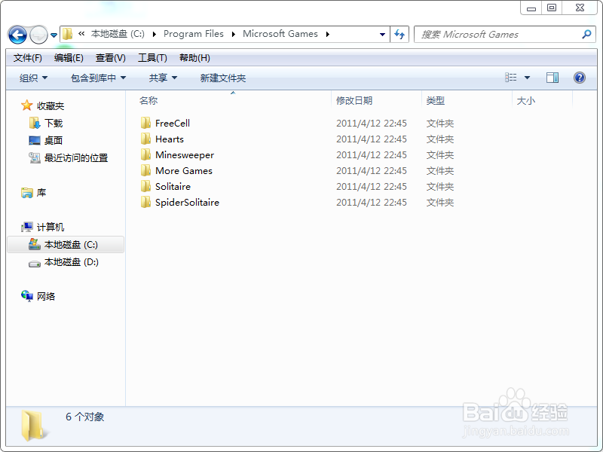Click 新建文件夹 button
Screen dimensions: 603x452
coord(222,78)
